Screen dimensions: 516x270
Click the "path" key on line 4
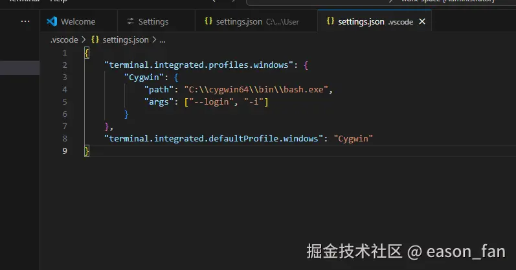click(159, 90)
